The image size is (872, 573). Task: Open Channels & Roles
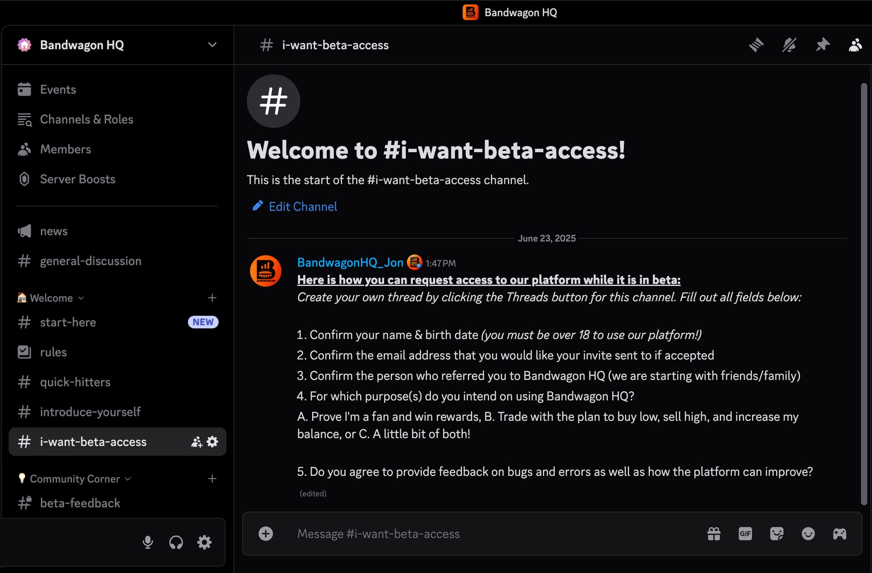click(x=117, y=119)
